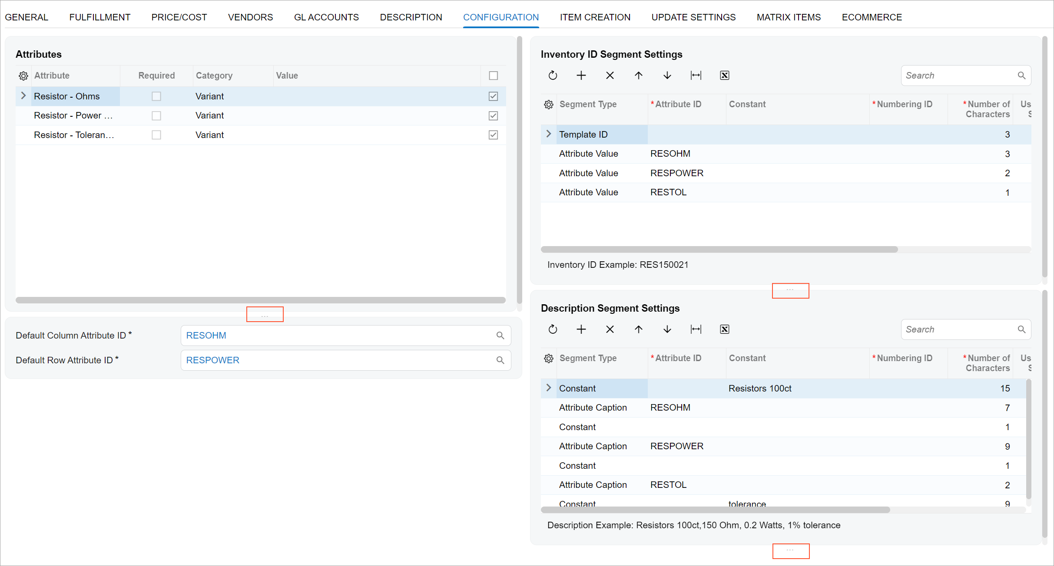The image size is (1054, 566).
Task: Move Inventory ID segment row up
Action: (638, 76)
